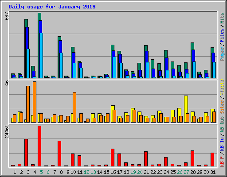Click green day 19 axis label
Image resolution: width=227 pixels, height=177 pixels.
pos(133,172)
